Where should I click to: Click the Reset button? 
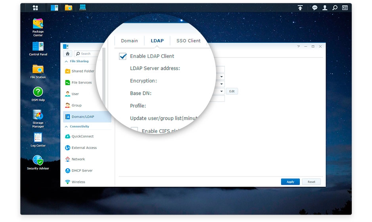(x=311, y=182)
